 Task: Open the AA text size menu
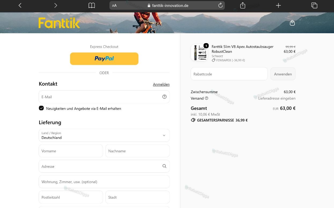[114, 5]
